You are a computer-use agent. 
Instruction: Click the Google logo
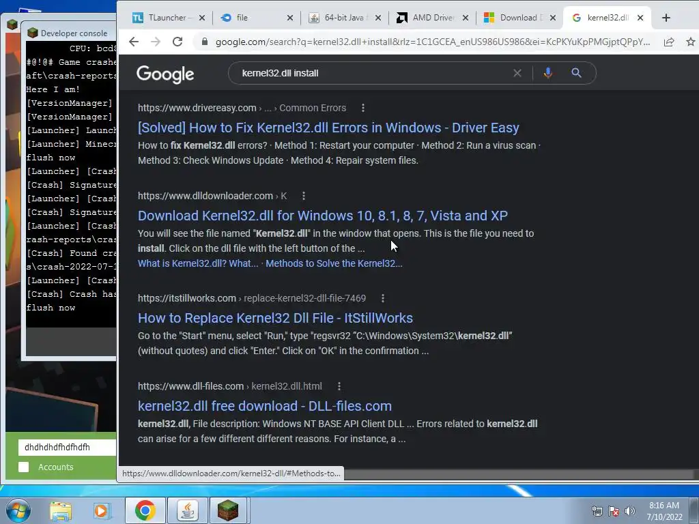[x=165, y=74]
